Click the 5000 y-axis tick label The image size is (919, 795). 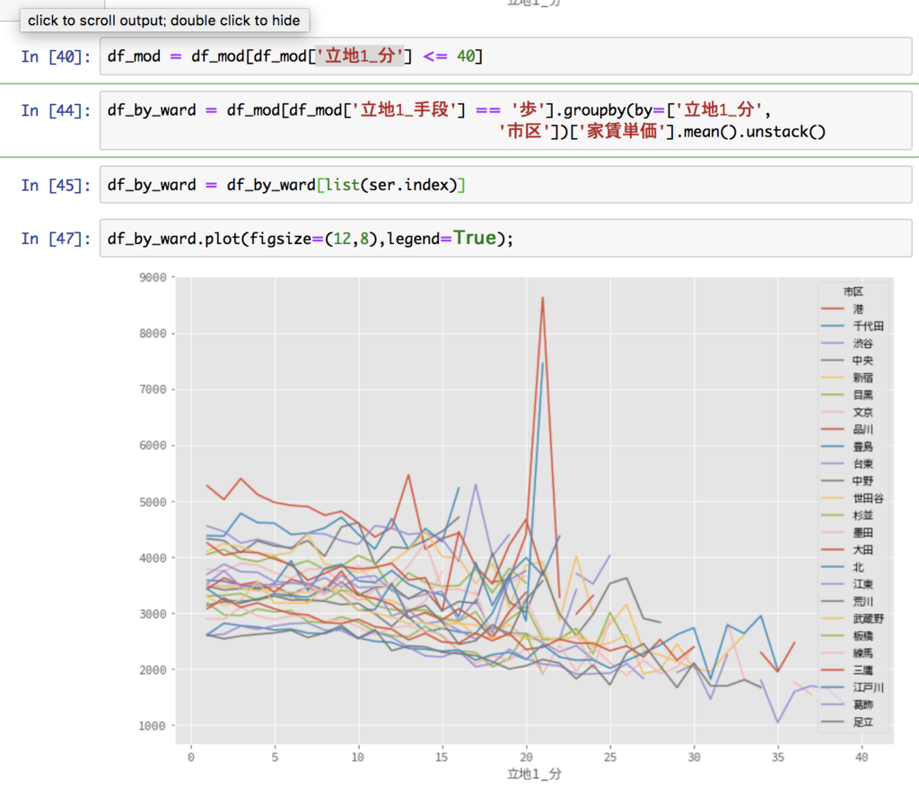[x=153, y=502]
